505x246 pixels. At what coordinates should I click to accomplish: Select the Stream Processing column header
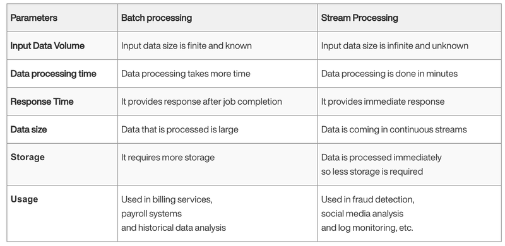pos(359,18)
